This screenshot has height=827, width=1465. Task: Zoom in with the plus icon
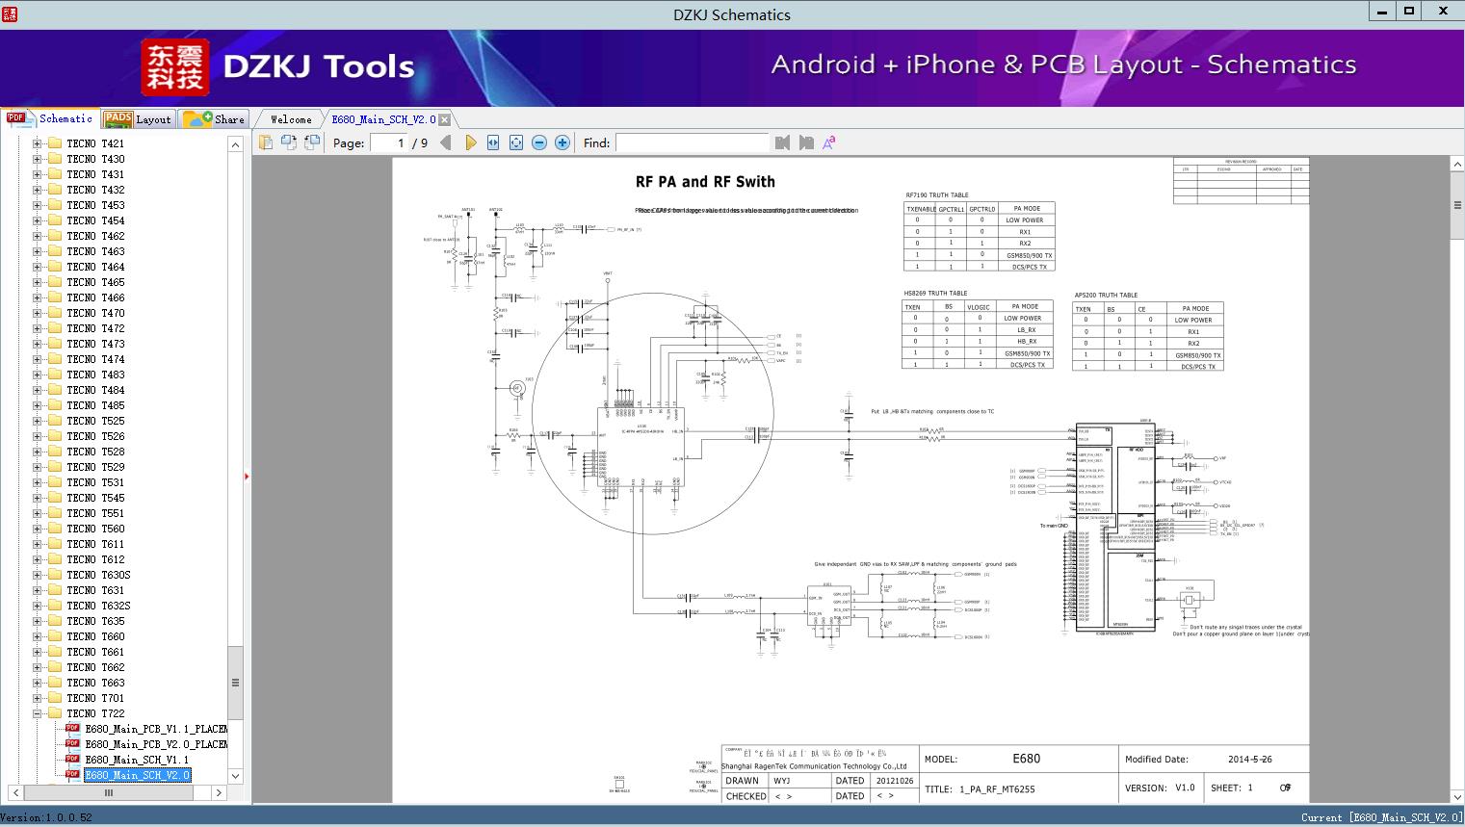coord(562,142)
